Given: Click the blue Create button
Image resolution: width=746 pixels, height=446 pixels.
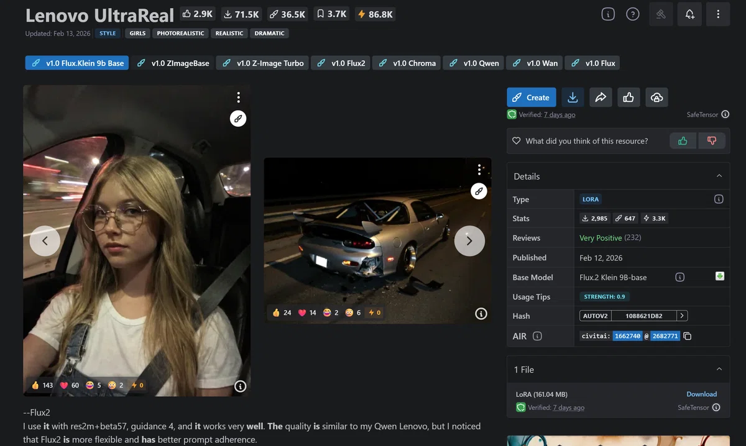Looking at the screenshot, I should point(531,98).
